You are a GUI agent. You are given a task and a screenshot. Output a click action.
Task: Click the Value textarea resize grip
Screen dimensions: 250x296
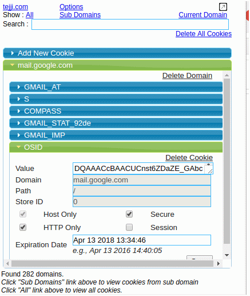click(x=210, y=171)
